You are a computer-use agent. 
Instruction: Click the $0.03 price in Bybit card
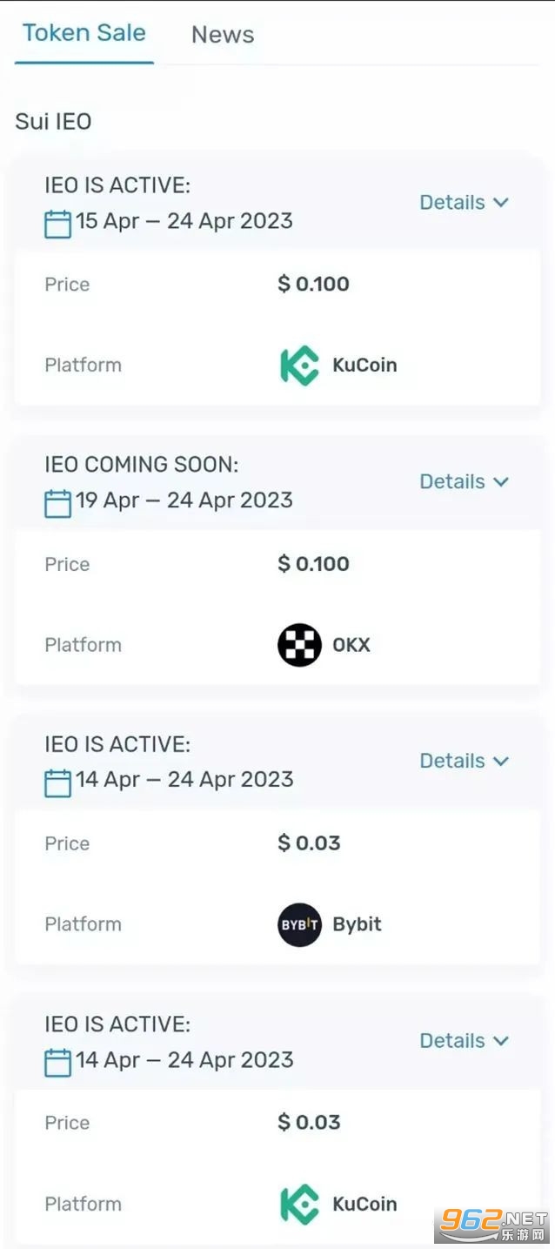click(x=309, y=843)
